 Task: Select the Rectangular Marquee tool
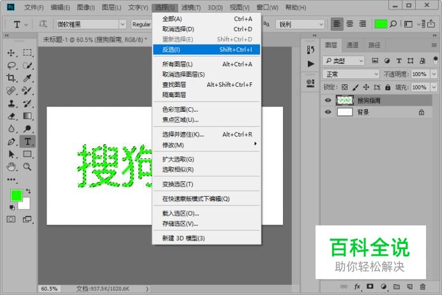[x=27, y=53]
